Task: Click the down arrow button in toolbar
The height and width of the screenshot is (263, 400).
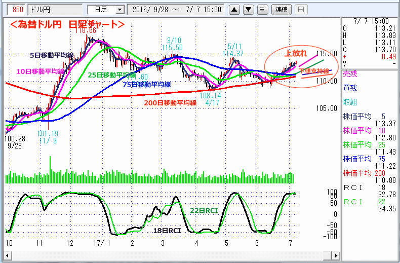Action: pyautogui.click(x=249, y=9)
